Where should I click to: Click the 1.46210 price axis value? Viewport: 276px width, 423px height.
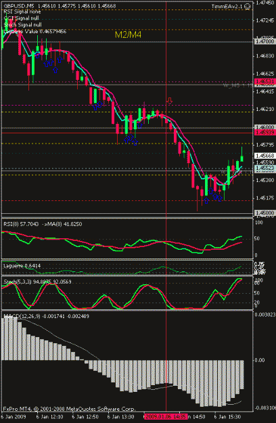265,109
